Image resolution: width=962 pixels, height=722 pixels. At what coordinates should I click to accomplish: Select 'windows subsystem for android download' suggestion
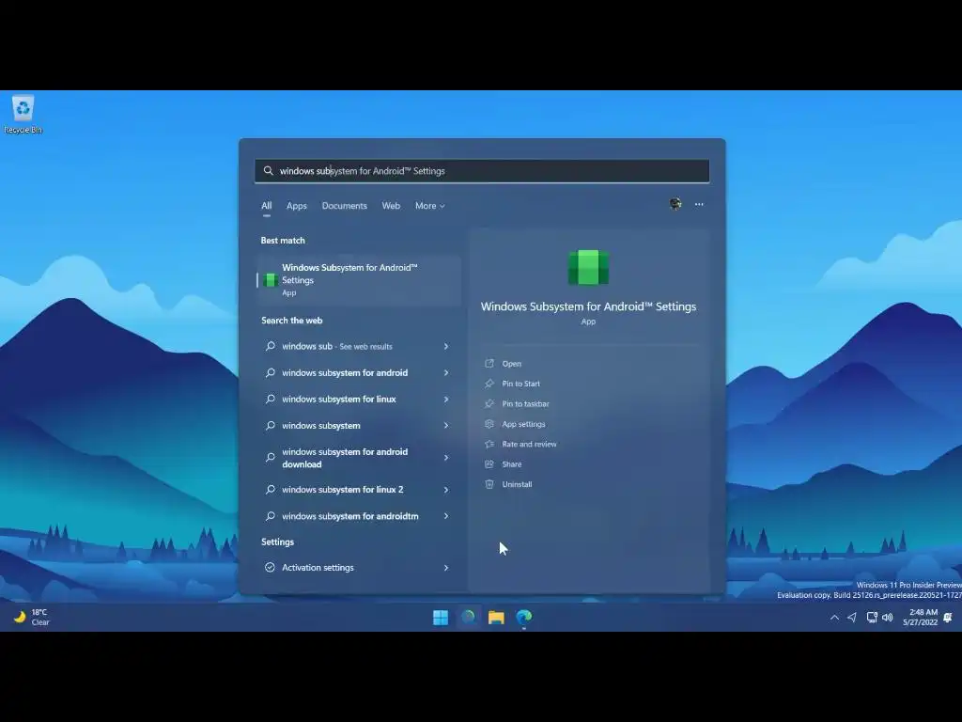click(345, 458)
